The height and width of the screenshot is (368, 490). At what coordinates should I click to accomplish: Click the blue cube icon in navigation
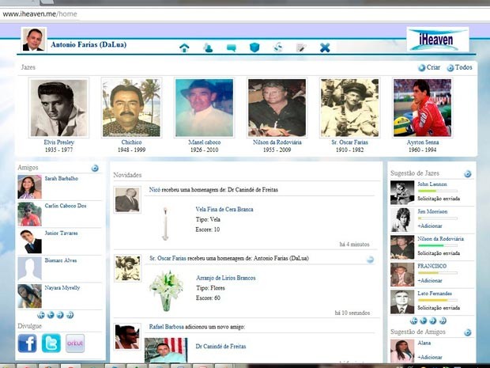pyautogui.click(x=254, y=47)
